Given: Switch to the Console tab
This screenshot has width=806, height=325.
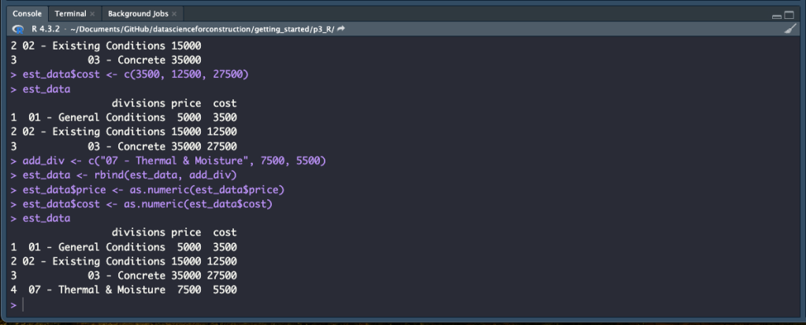Looking at the screenshot, I should tap(26, 14).
